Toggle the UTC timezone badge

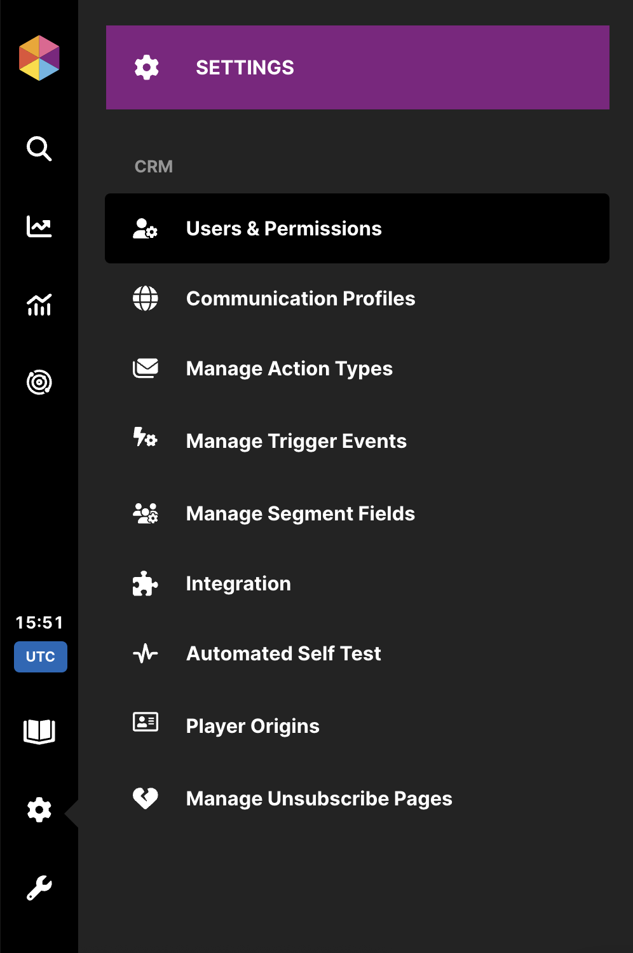40,657
